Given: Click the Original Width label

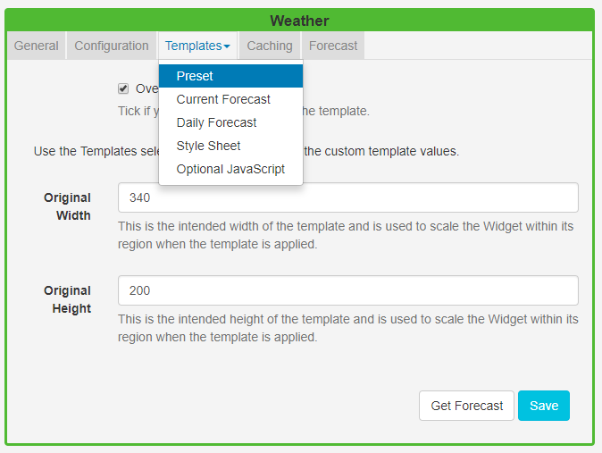Looking at the screenshot, I should (68, 206).
